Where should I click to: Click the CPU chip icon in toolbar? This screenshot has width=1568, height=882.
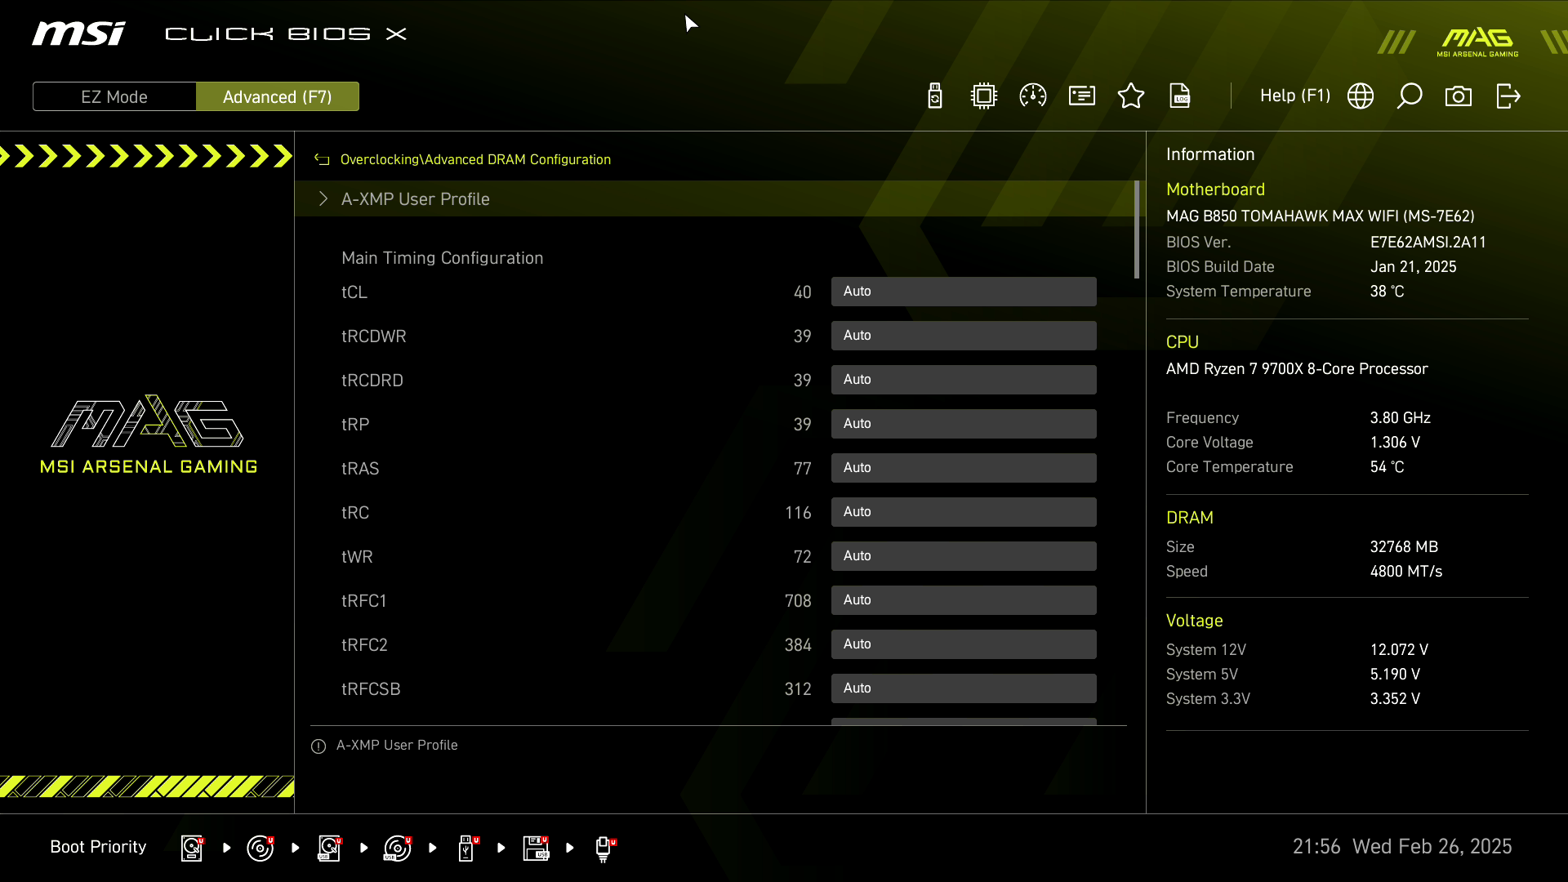click(x=984, y=96)
